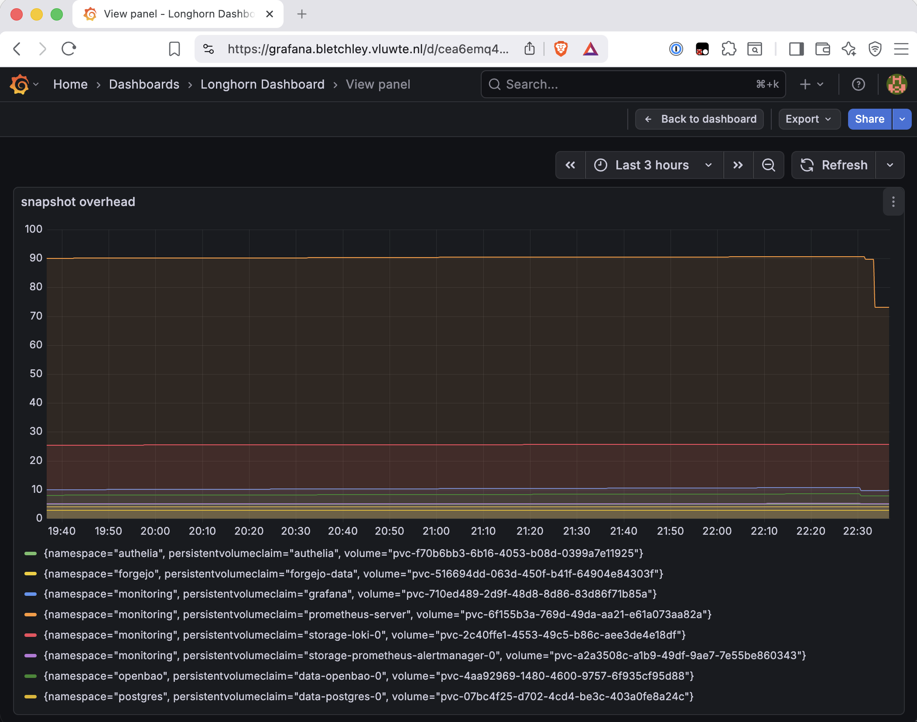Open a new browser tab with plus

click(302, 14)
